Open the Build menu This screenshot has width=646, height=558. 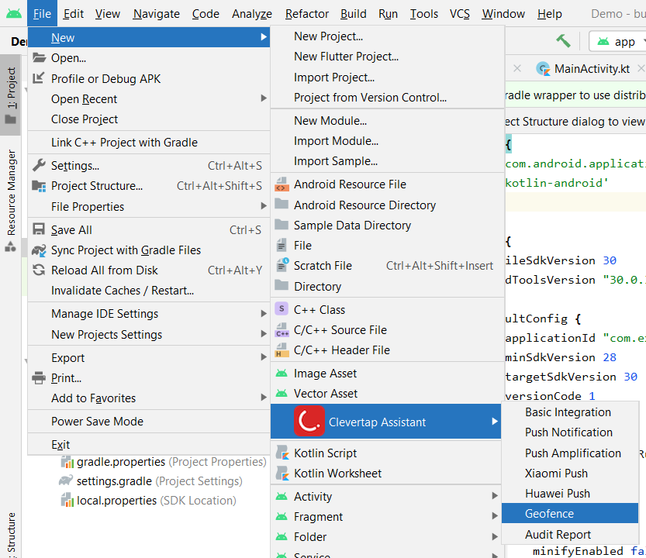(x=353, y=14)
